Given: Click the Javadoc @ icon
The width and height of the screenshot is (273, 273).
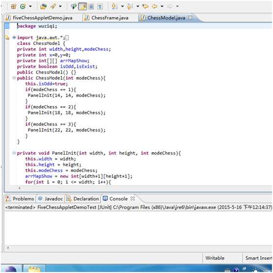Looking at the screenshot, I should pyautogui.click(x=40, y=199).
